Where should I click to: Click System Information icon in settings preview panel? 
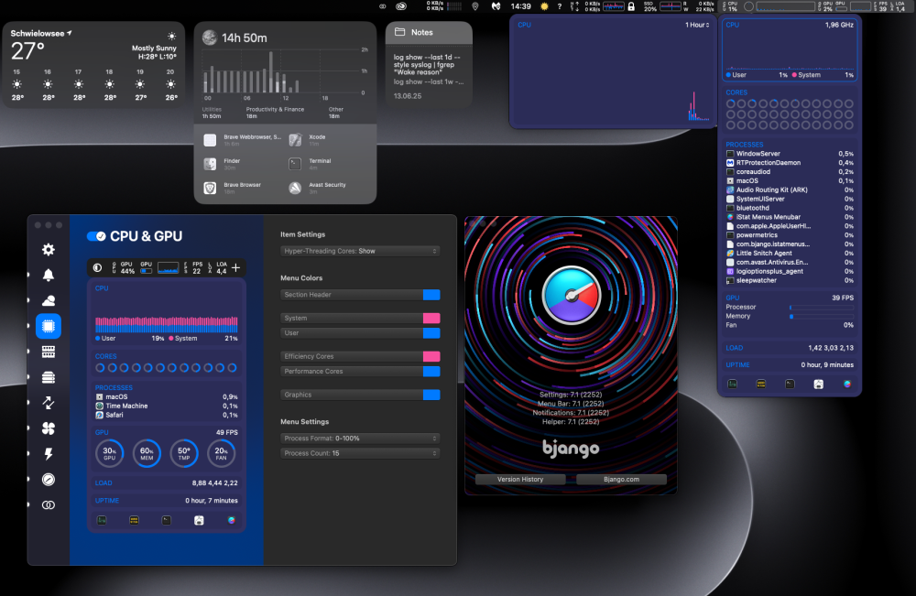click(x=199, y=520)
